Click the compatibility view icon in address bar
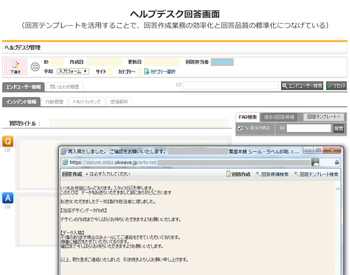 [315, 162]
